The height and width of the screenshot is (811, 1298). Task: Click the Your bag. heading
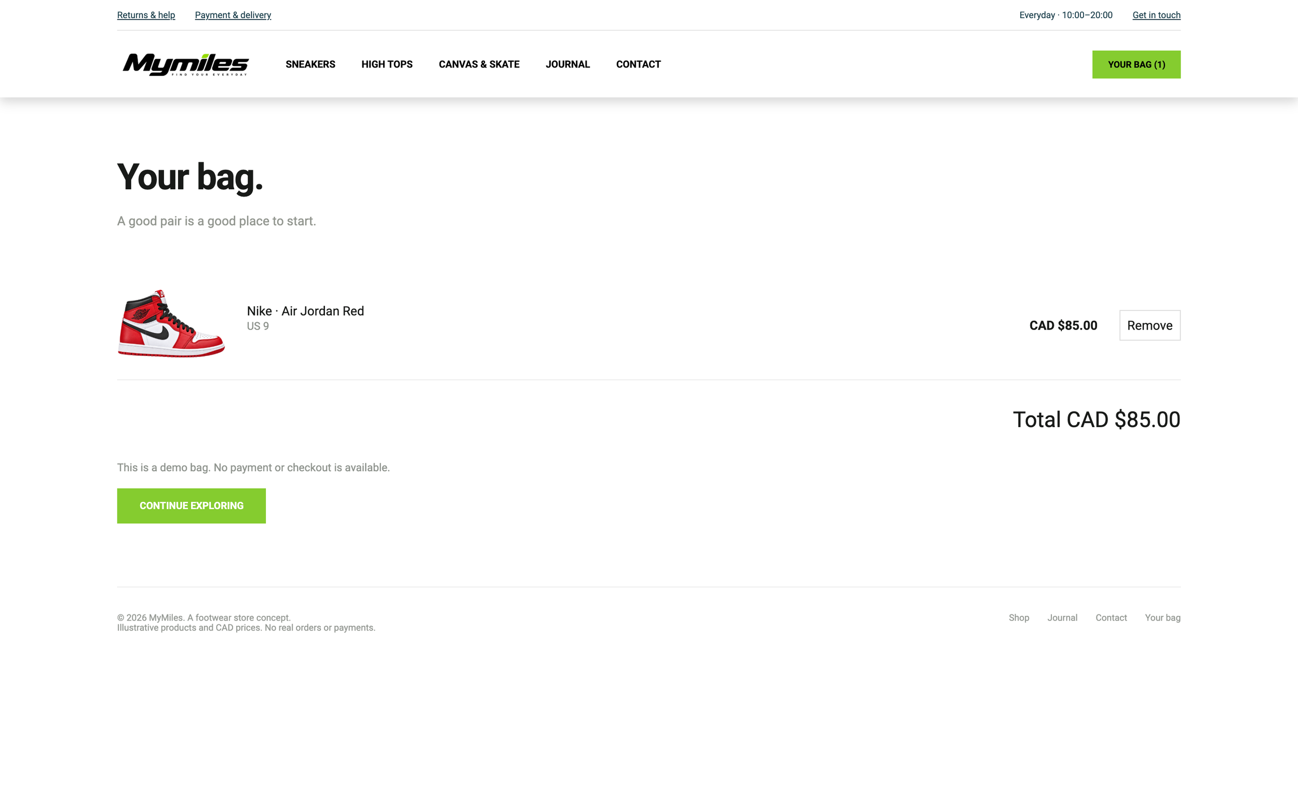pyautogui.click(x=191, y=177)
